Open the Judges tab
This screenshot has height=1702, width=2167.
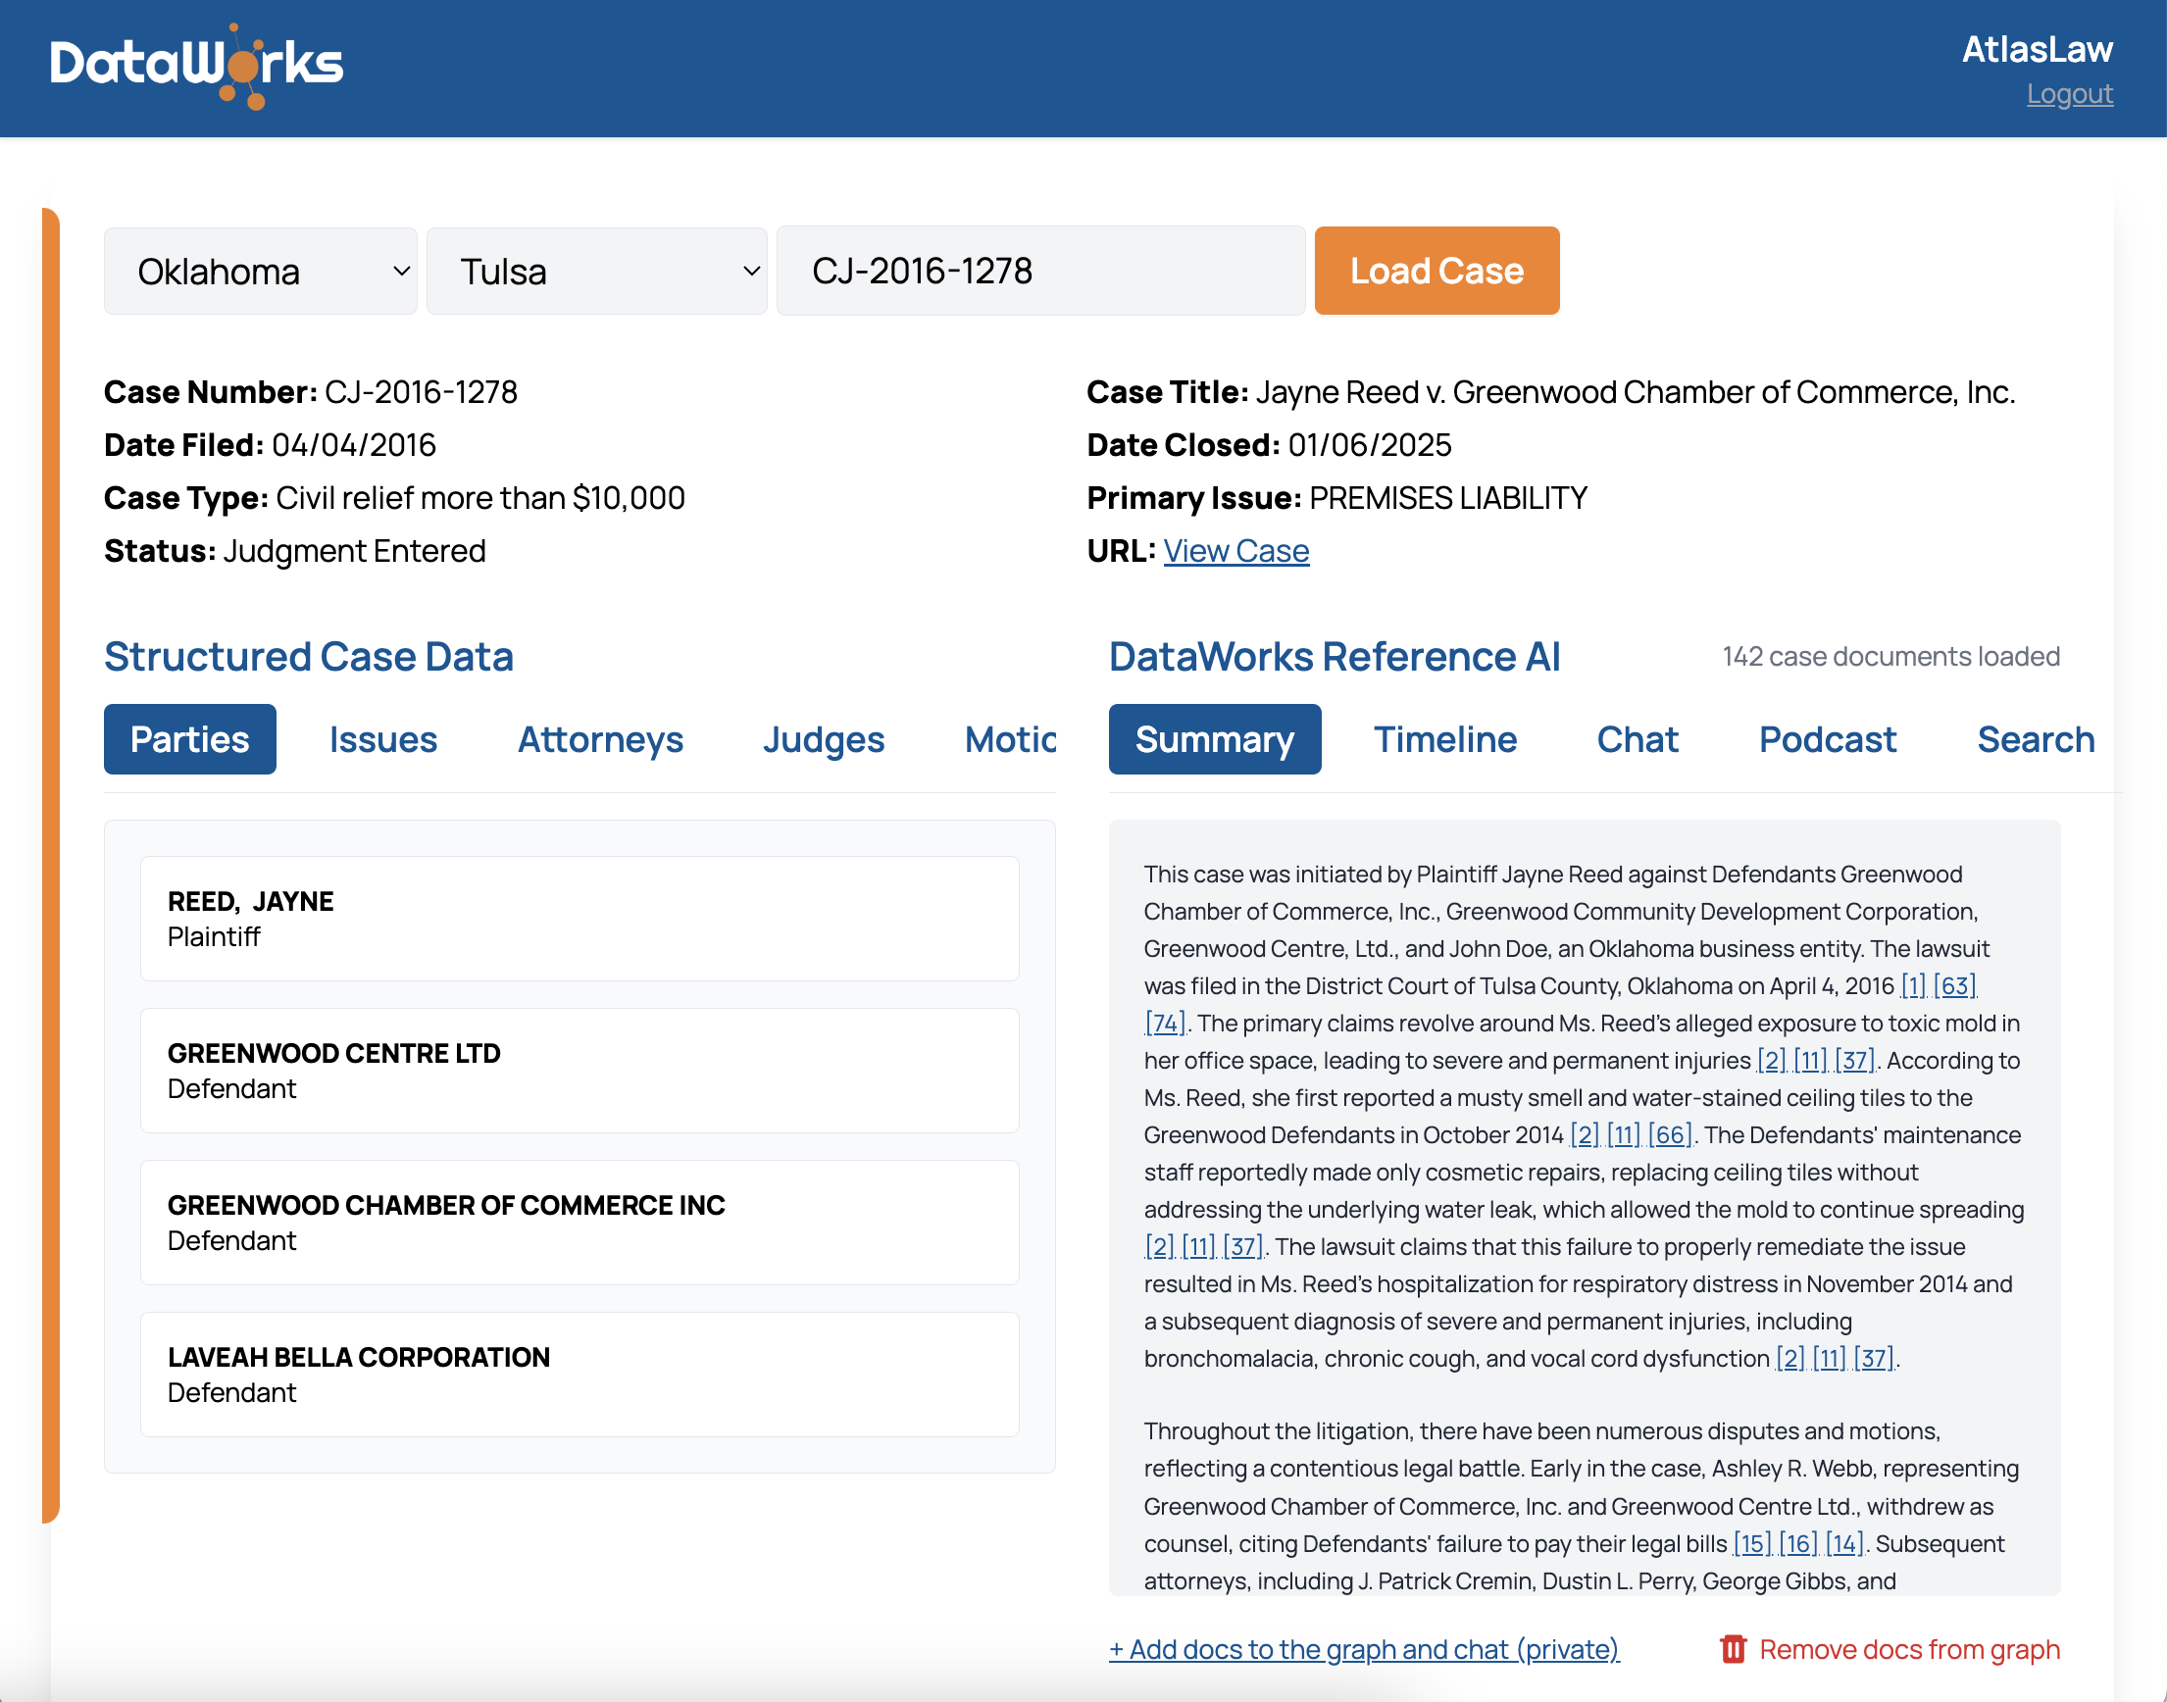824,739
